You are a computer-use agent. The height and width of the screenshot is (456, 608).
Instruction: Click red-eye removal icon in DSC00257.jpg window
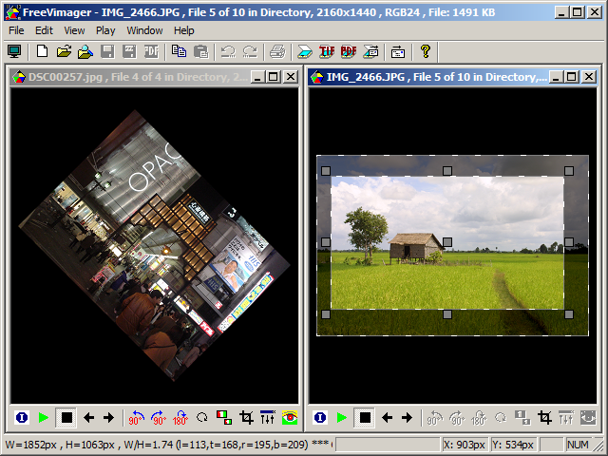pos(290,417)
